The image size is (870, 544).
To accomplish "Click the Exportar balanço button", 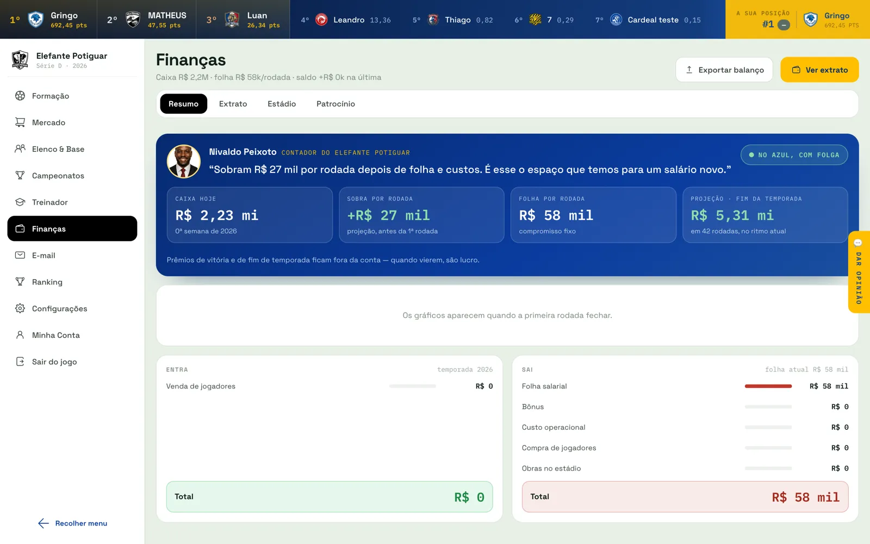I will point(724,70).
